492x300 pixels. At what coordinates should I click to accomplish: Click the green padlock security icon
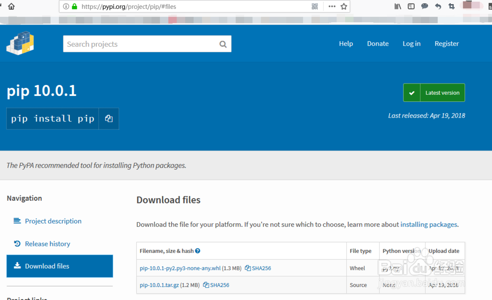point(75,6)
